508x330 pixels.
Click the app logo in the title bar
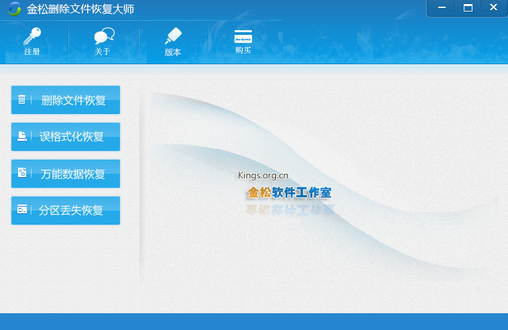[x=14, y=9]
